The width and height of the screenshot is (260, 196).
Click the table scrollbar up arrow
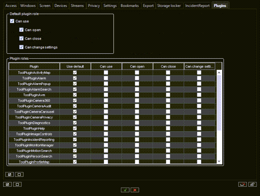pyautogui.click(x=219, y=73)
